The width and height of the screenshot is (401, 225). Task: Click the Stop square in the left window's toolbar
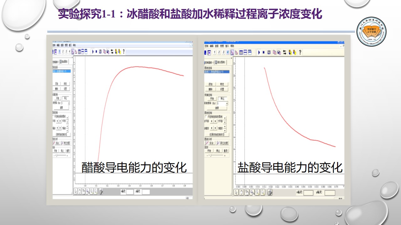96,52
